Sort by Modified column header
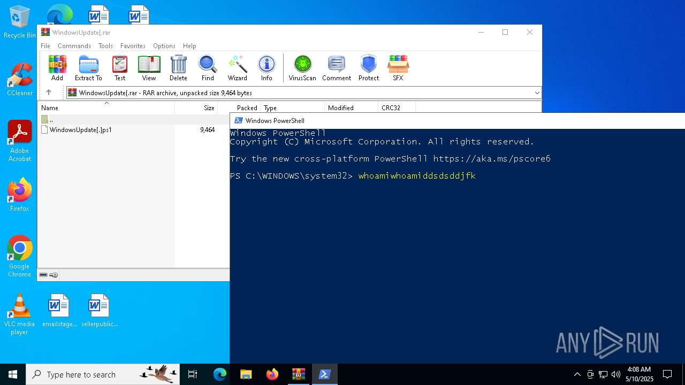Screen dimensions: 685x385 click(351, 107)
